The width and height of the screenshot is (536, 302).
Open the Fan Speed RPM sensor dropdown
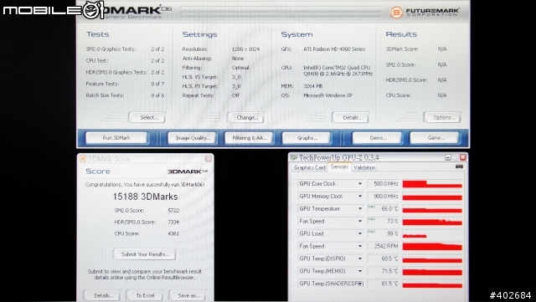(360, 246)
